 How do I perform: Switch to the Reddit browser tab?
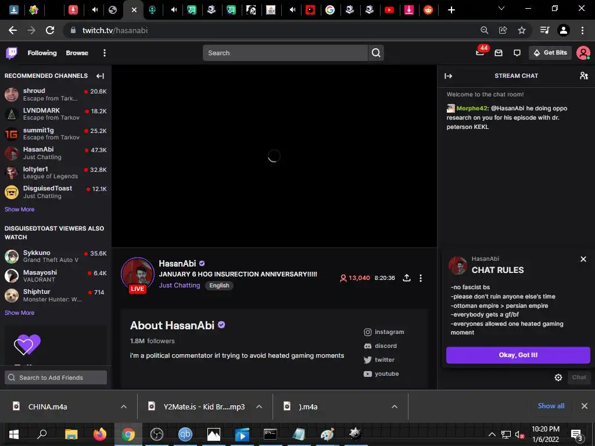[428, 10]
